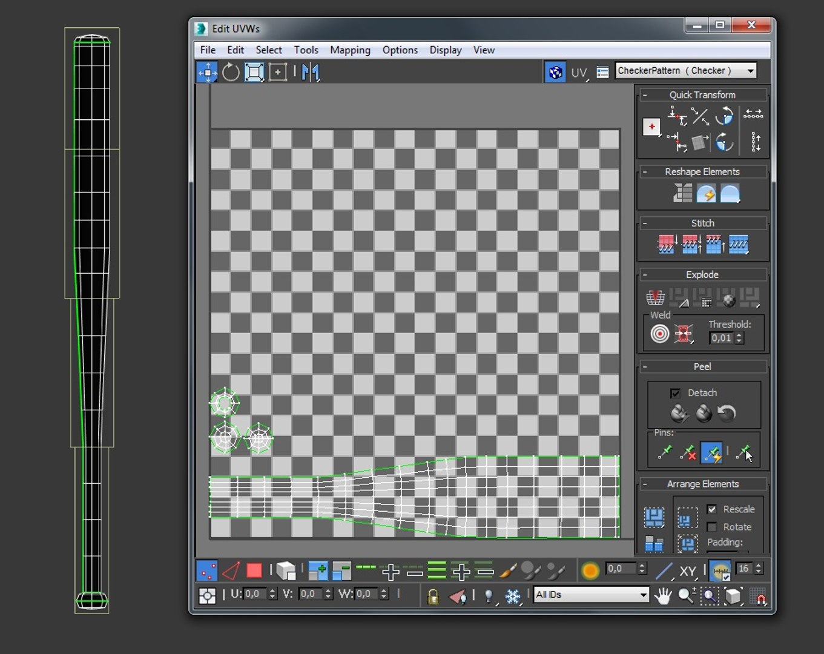Open the CheckerPattern texture dropdown
Image resolution: width=824 pixels, height=654 pixels.
[686, 71]
